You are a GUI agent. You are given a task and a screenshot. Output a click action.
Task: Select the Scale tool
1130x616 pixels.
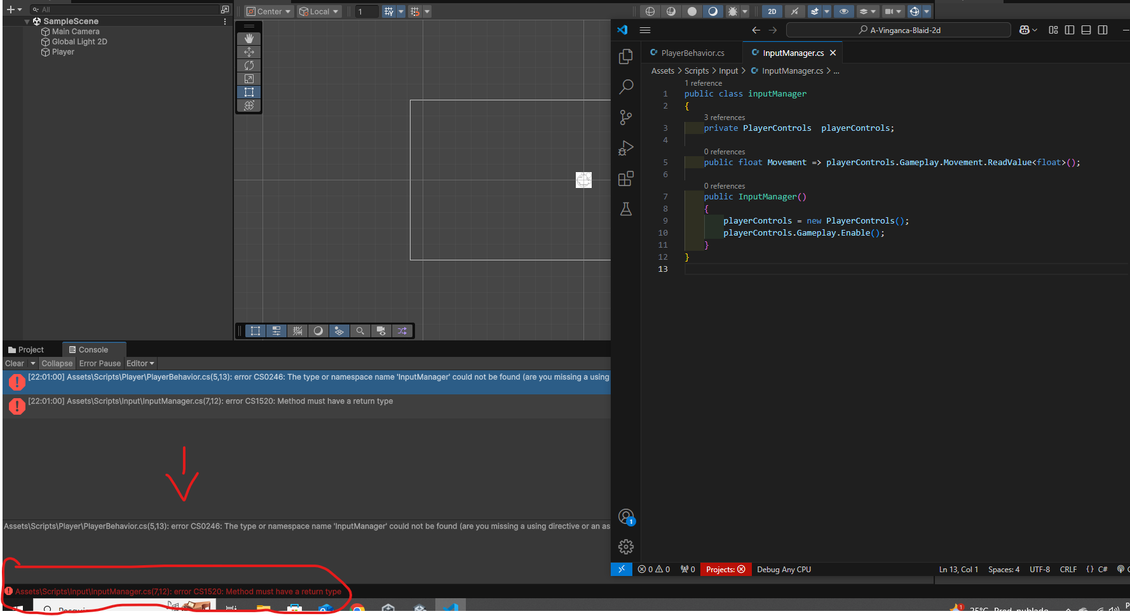249,79
